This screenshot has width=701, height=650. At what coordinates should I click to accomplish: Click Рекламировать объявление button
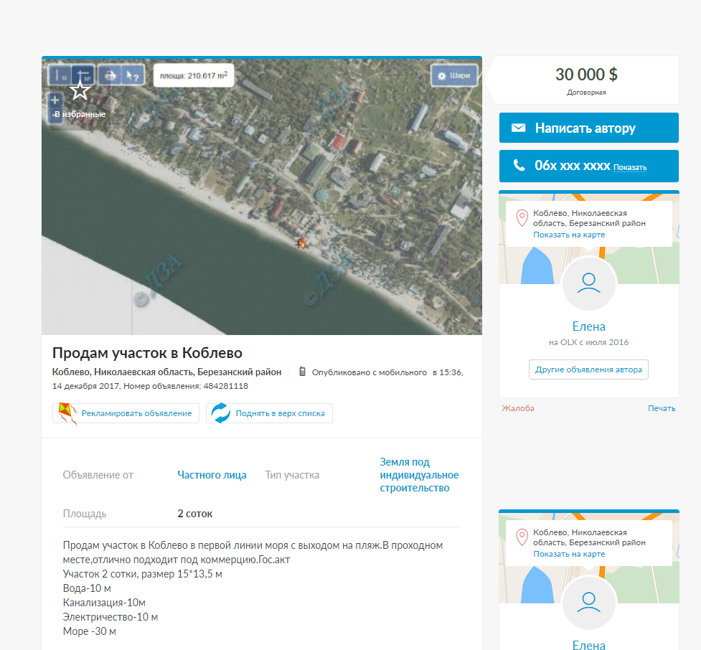136,413
